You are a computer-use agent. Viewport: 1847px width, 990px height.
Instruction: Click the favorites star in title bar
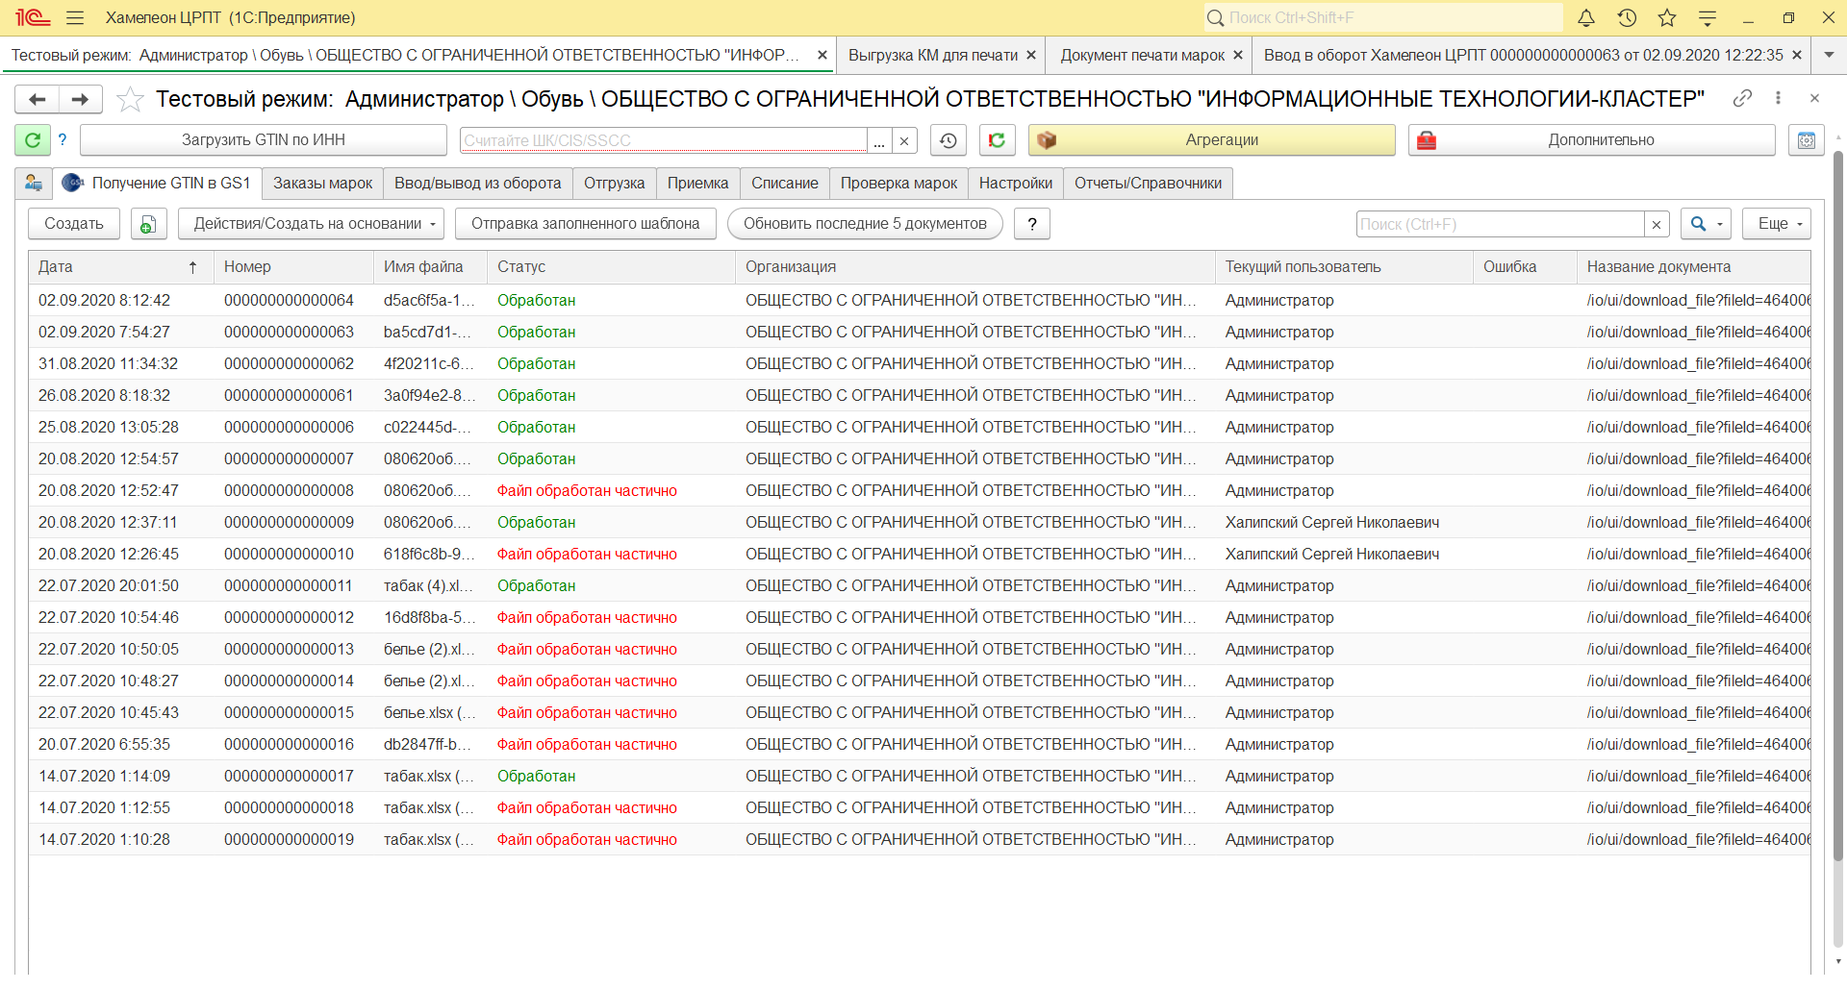(x=1667, y=18)
